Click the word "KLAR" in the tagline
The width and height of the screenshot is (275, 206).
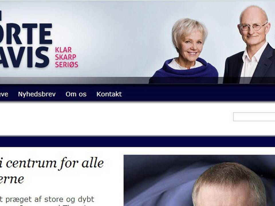[64, 50]
